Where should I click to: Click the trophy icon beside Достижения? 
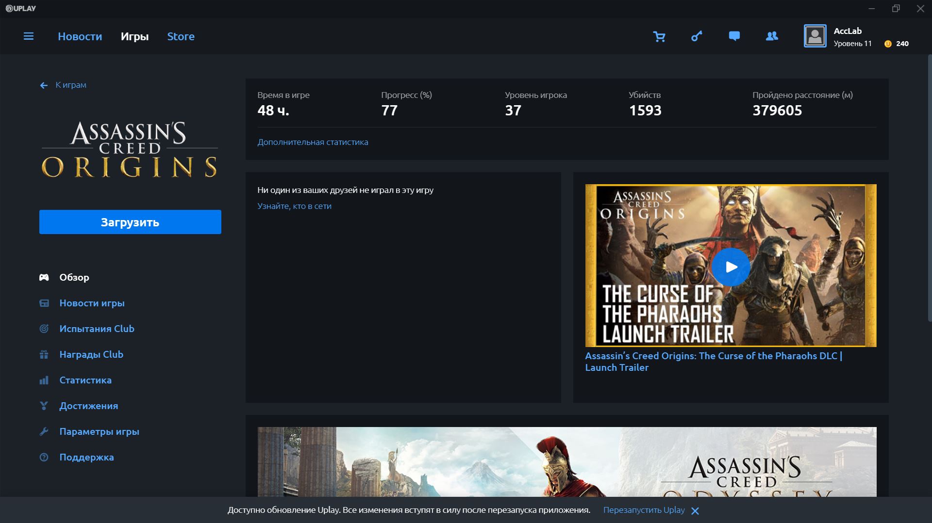point(44,406)
